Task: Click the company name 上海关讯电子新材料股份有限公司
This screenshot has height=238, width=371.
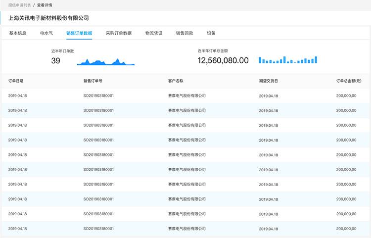Action: [49, 18]
